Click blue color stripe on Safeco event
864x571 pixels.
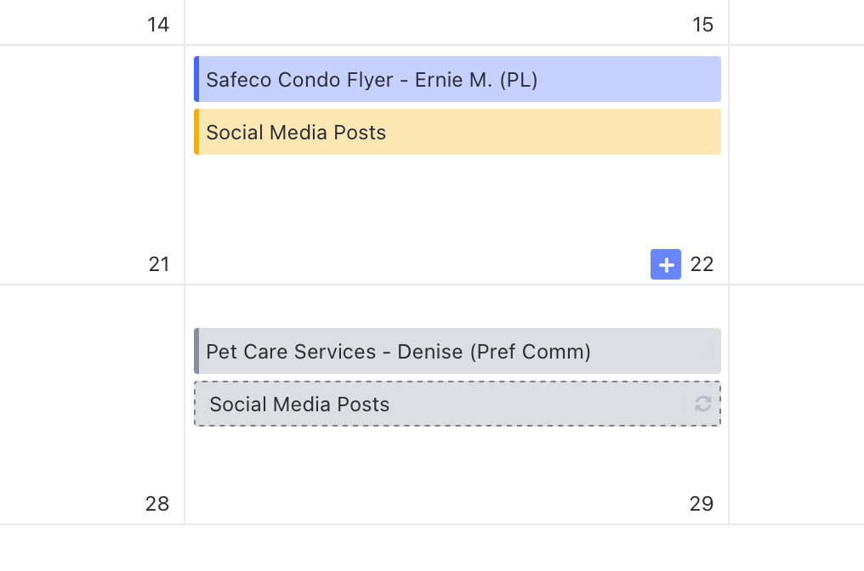(x=196, y=79)
